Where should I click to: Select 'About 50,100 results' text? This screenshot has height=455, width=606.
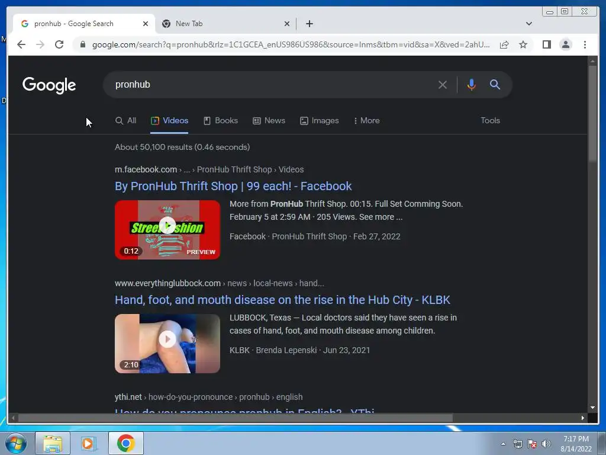coord(153,147)
